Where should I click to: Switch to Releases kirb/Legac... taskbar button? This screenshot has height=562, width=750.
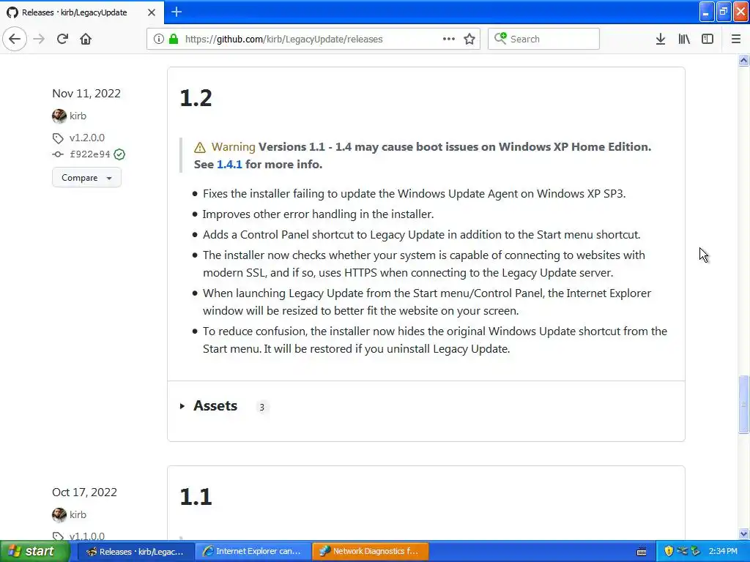135,552
